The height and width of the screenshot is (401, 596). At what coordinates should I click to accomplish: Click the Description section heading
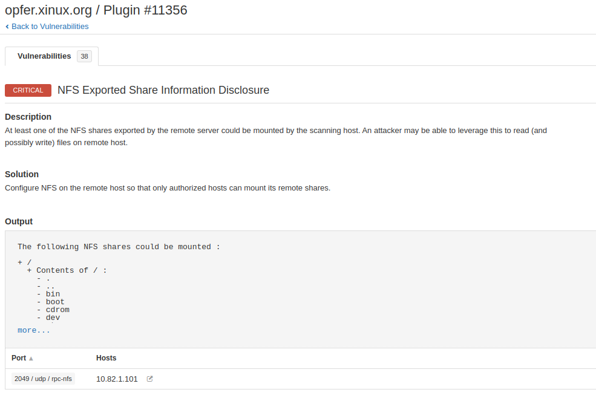click(28, 117)
